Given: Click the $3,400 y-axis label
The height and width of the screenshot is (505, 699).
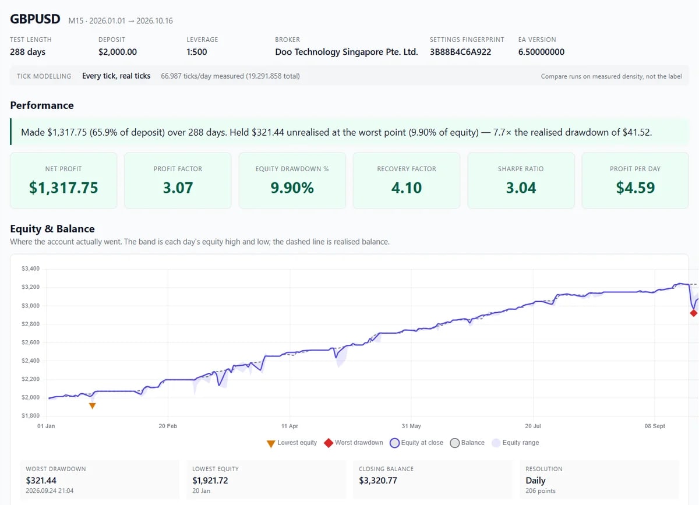Looking at the screenshot, I should [30, 269].
